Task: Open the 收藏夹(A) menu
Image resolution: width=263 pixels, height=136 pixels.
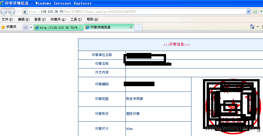Action: [x=58, y=19]
